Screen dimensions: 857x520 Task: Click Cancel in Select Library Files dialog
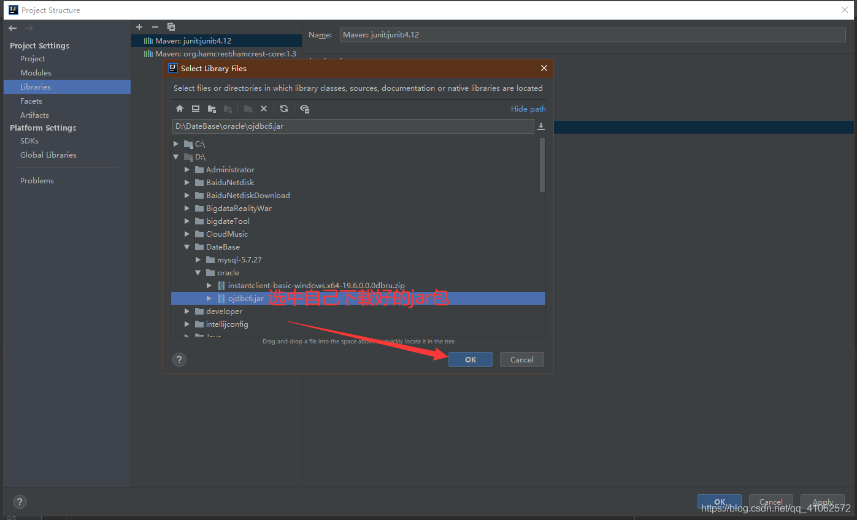point(522,359)
